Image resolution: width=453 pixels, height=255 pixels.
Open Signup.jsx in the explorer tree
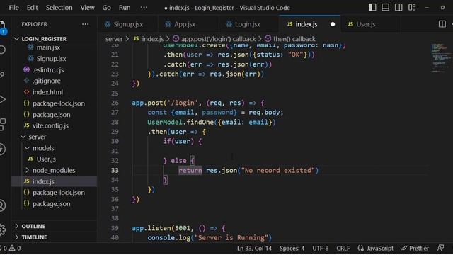pos(51,59)
